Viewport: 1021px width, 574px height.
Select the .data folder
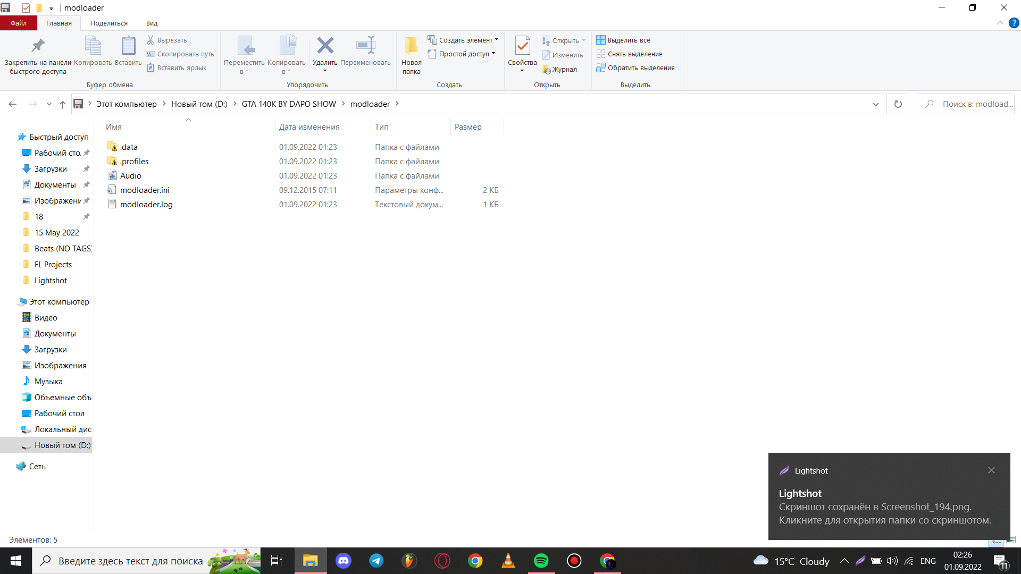(129, 147)
